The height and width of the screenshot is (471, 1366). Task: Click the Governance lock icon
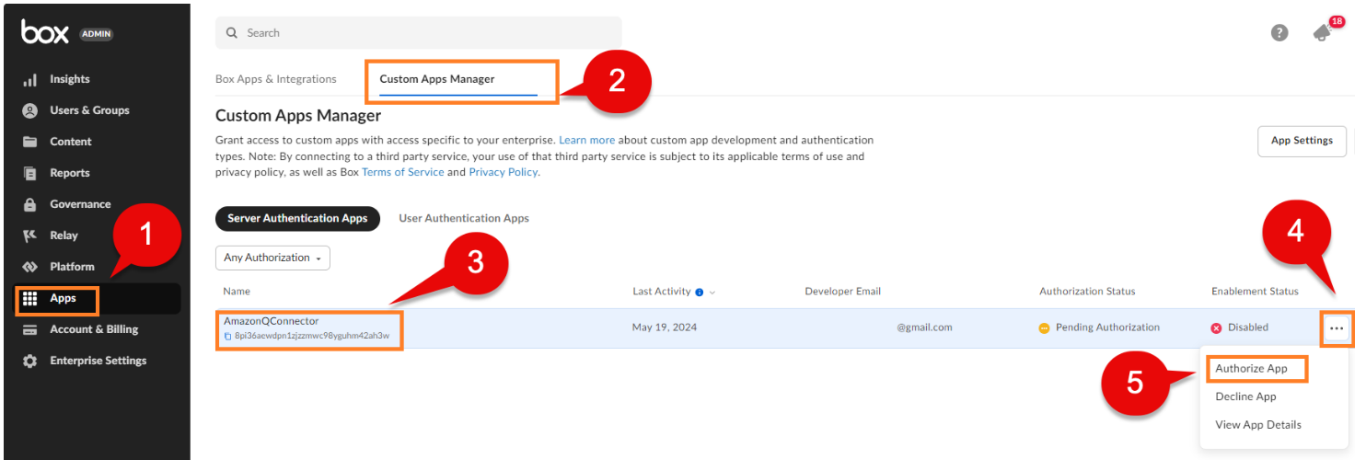(29, 204)
